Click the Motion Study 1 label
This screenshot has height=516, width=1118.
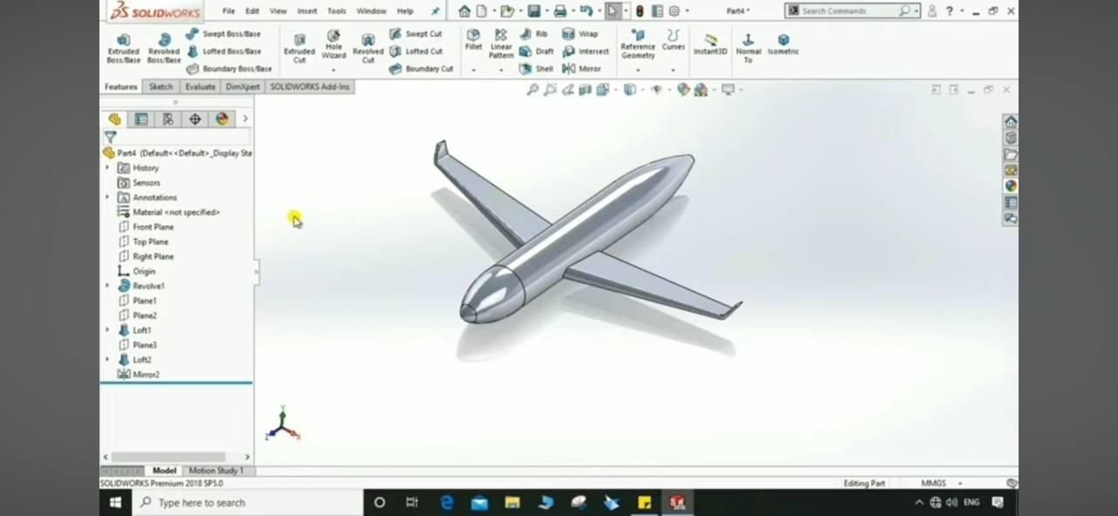tap(216, 471)
